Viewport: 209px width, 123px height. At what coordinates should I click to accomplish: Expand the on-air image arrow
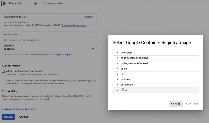[x=117, y=69]
